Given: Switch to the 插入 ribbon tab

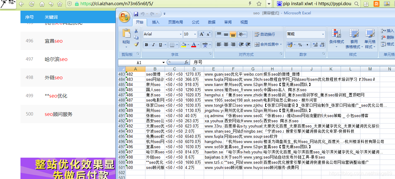Looking at the screenshot, I should point(156,22).
